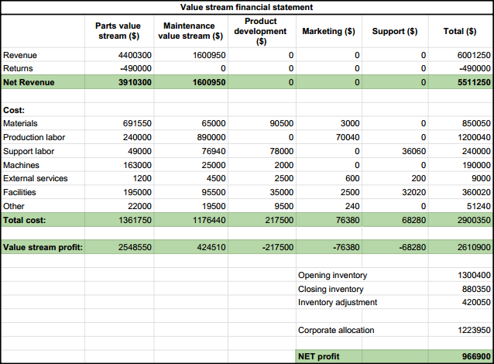The width and height of the screenshot is (494, 364).
Task: Click the Machines row label
Action: pyautogui.click(x=22, y=165)
